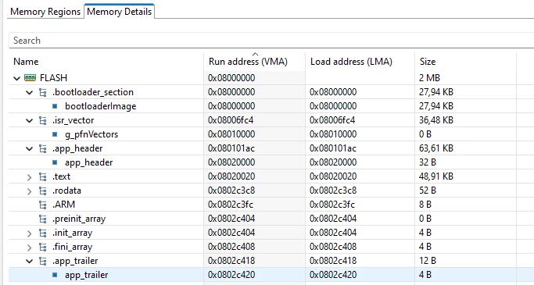Click the .isr_vector section icon

coord(43,120)
